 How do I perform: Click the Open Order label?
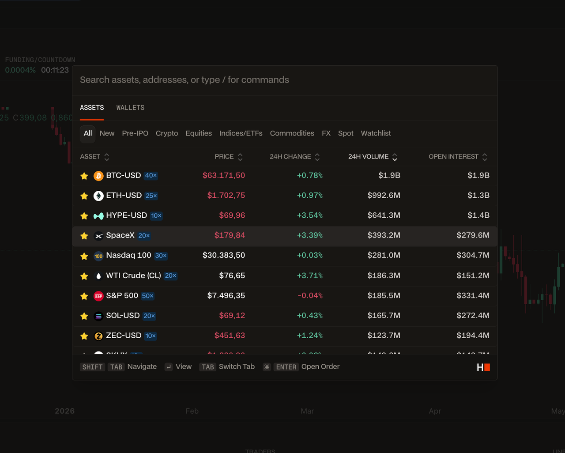320,367
